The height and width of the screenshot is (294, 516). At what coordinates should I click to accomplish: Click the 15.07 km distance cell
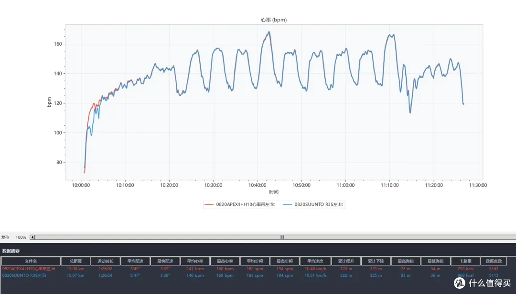(75, 275)
